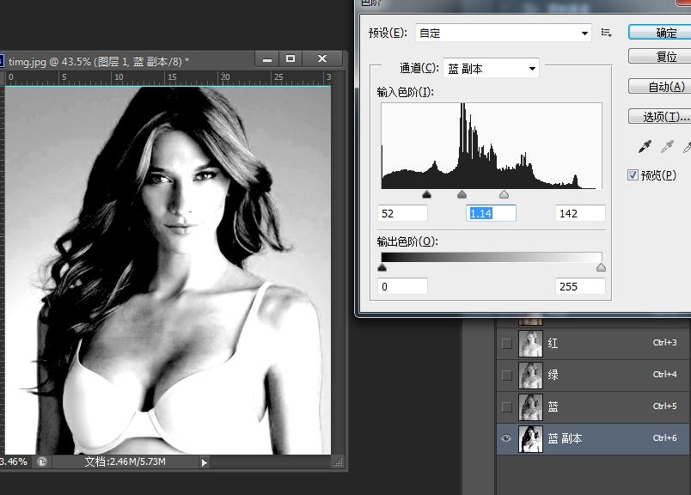
Task: Toggle the 预览 preview checkbox
Action: [633, 175]
